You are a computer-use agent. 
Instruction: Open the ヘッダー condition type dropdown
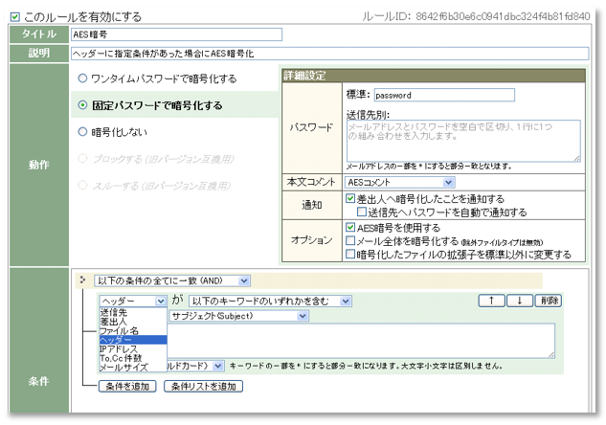pyautogui.click(x=133, y=301)
